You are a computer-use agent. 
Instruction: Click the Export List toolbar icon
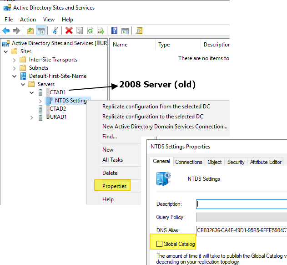[101, 31]
